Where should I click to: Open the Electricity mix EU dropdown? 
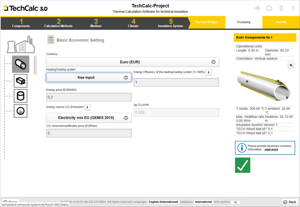pos(89,118)
